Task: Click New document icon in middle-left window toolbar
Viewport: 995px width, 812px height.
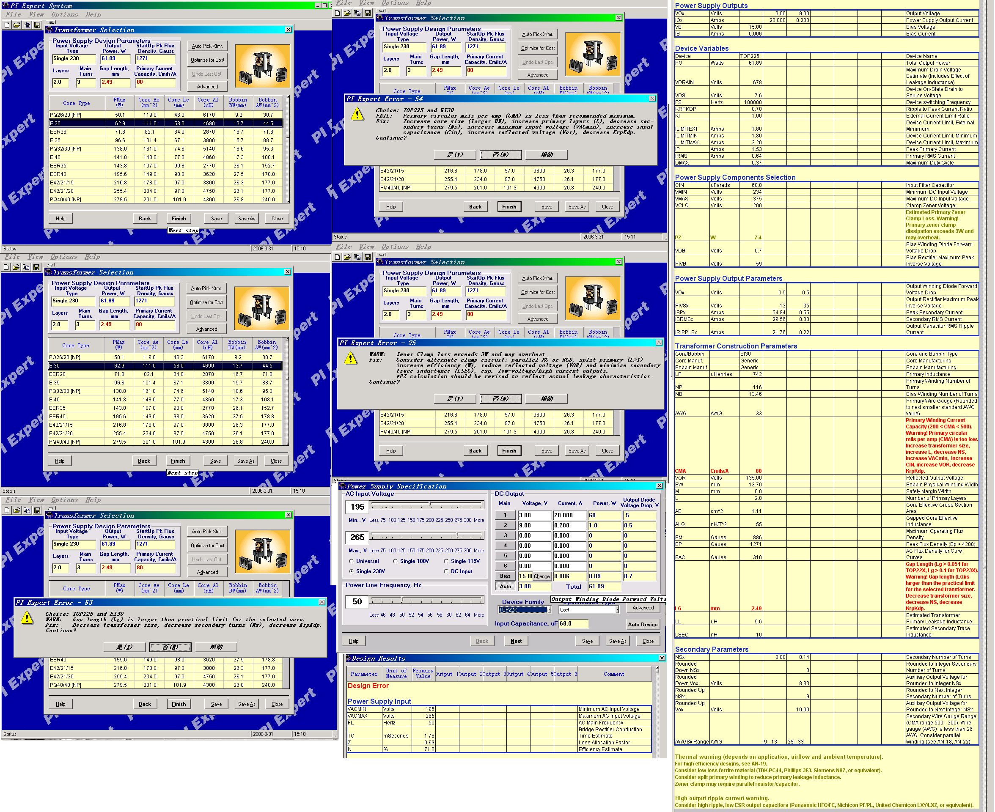Action: (x=5, y=267)
